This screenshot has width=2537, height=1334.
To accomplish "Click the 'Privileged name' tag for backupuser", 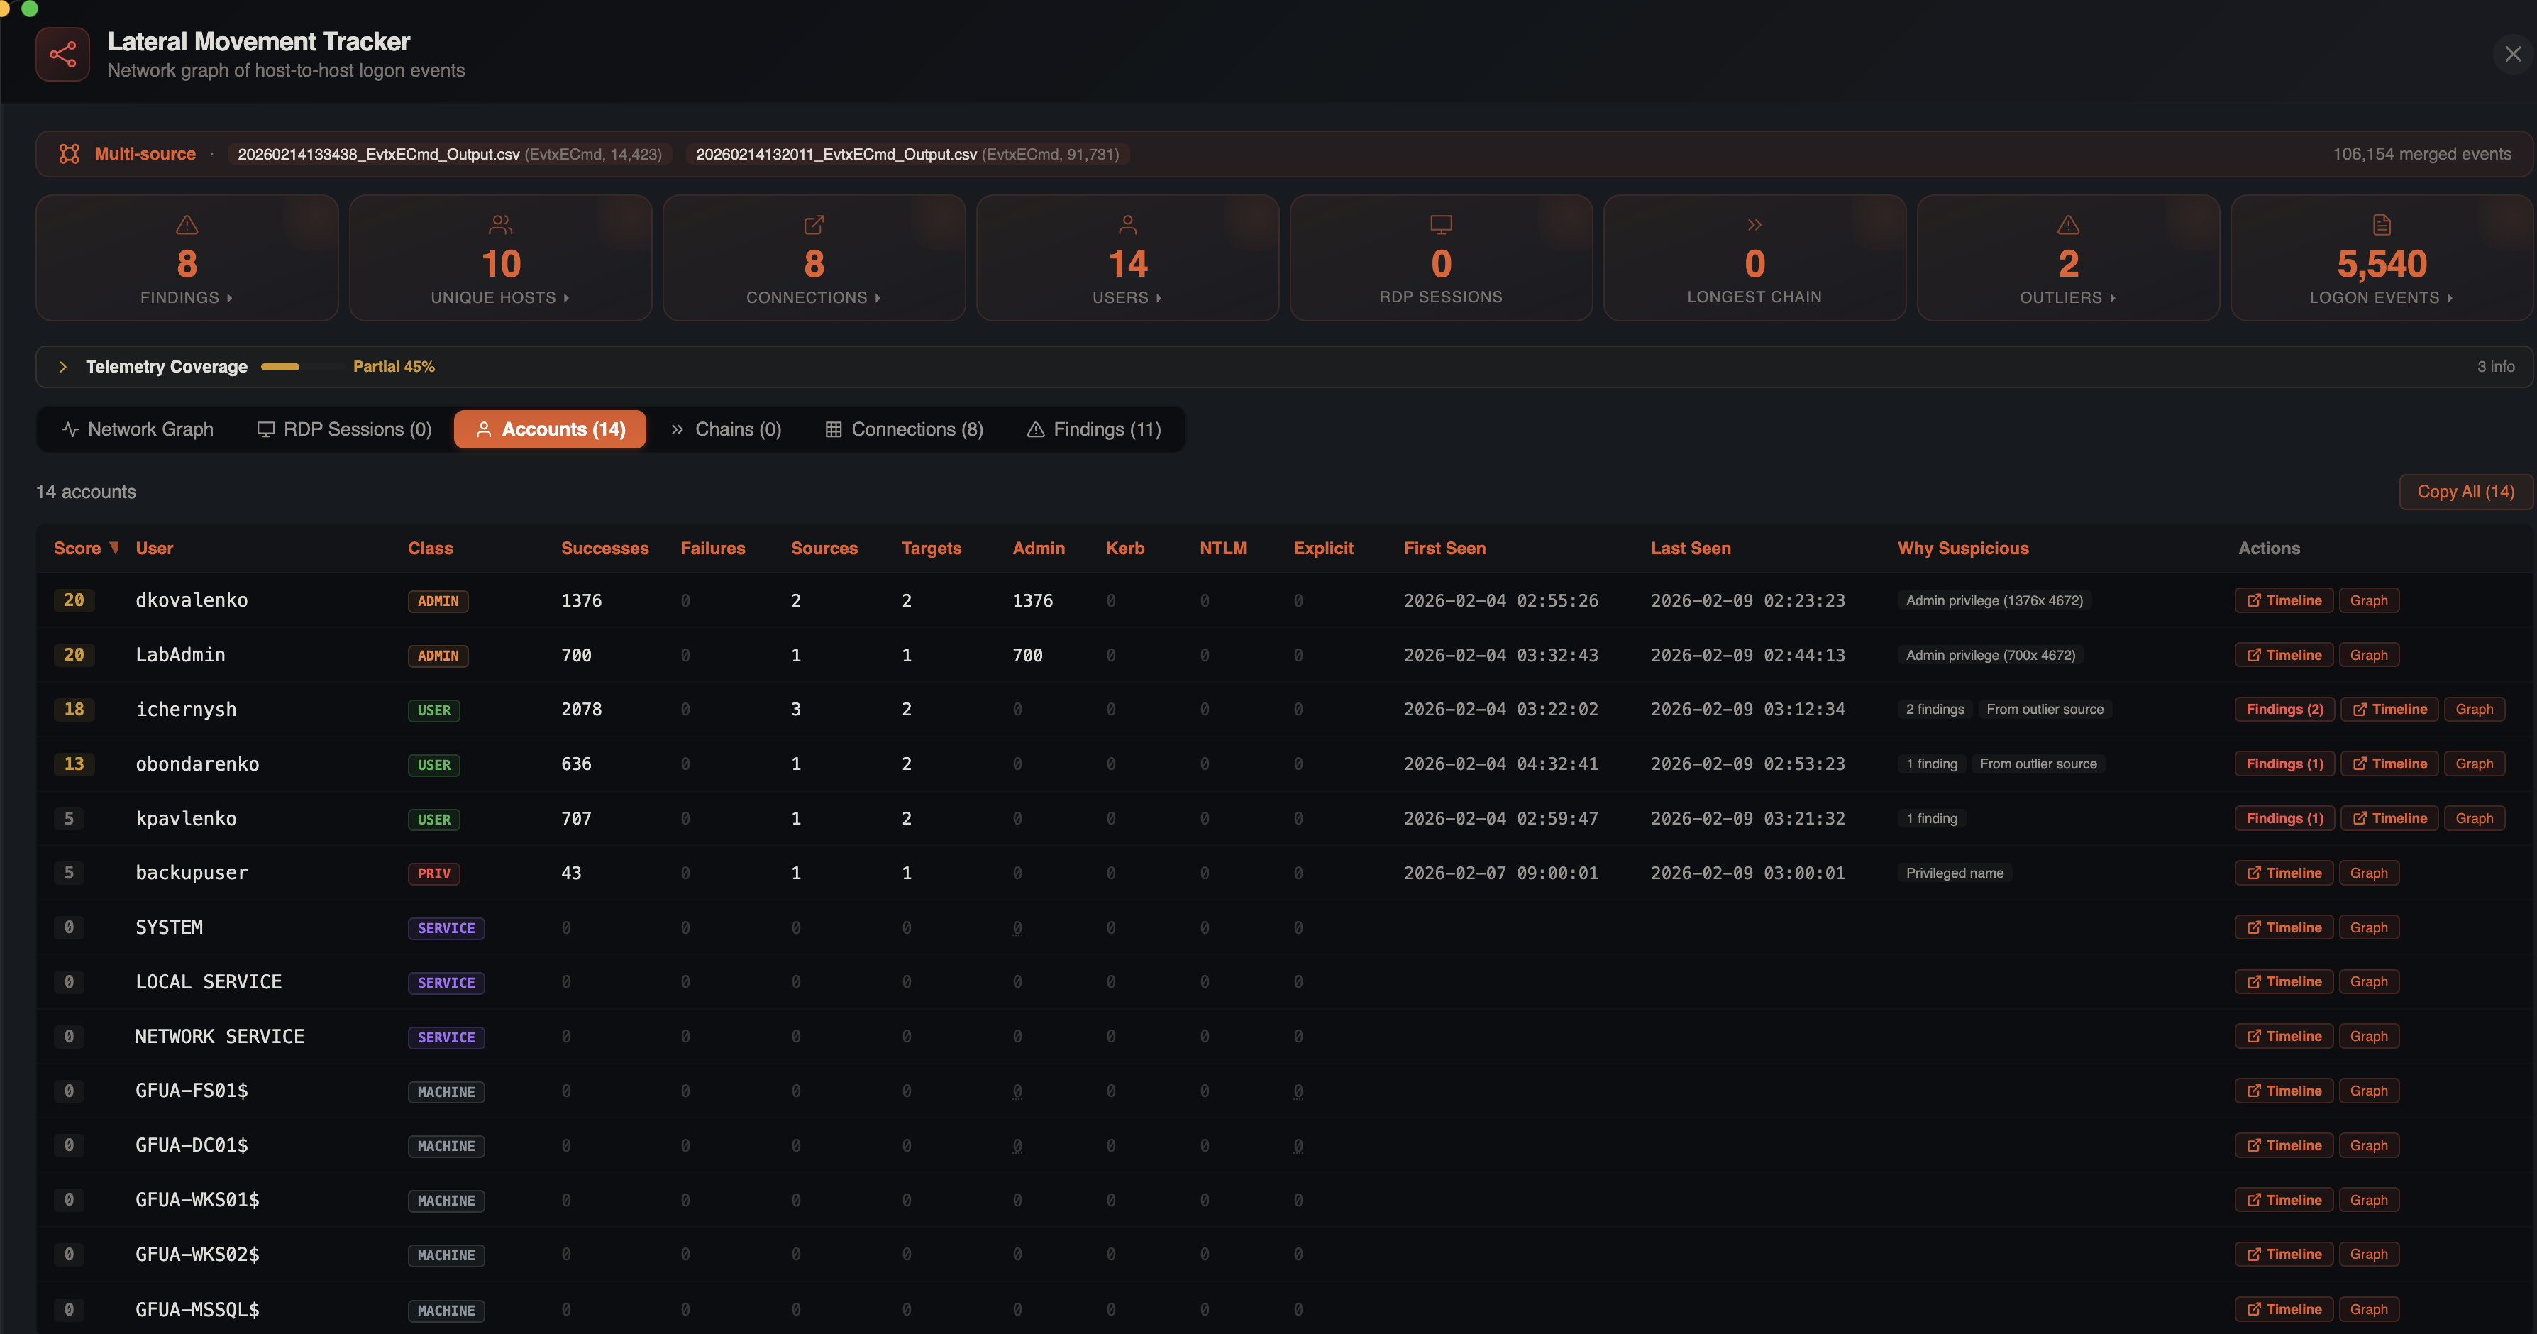I will pos(1954,873).
